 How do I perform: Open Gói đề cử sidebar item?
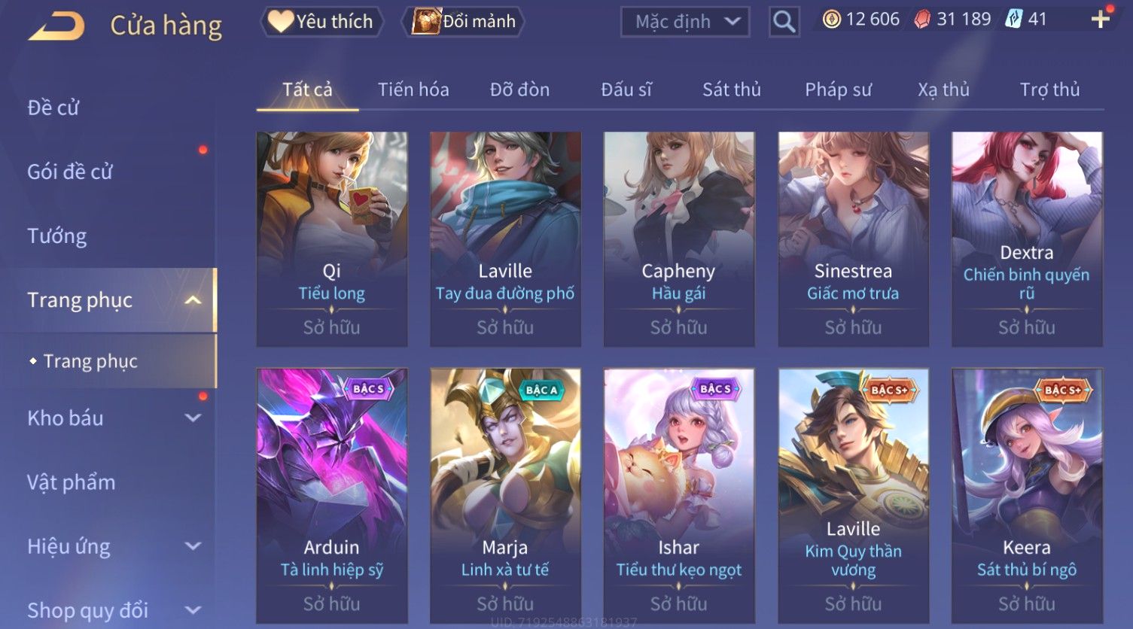70,172
